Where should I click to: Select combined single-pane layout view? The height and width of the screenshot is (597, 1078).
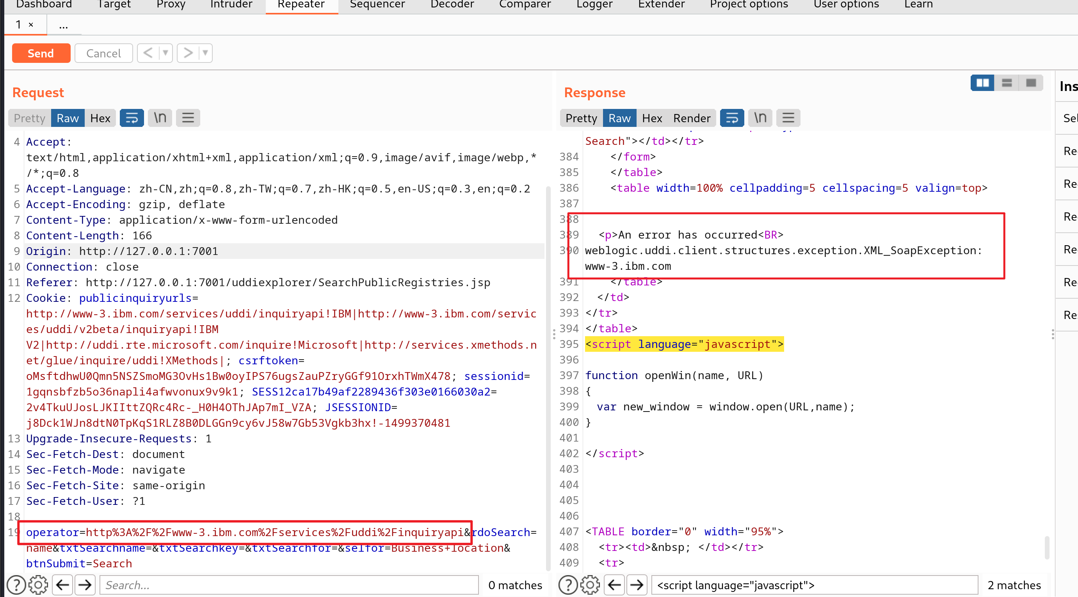click(1031, 83)
